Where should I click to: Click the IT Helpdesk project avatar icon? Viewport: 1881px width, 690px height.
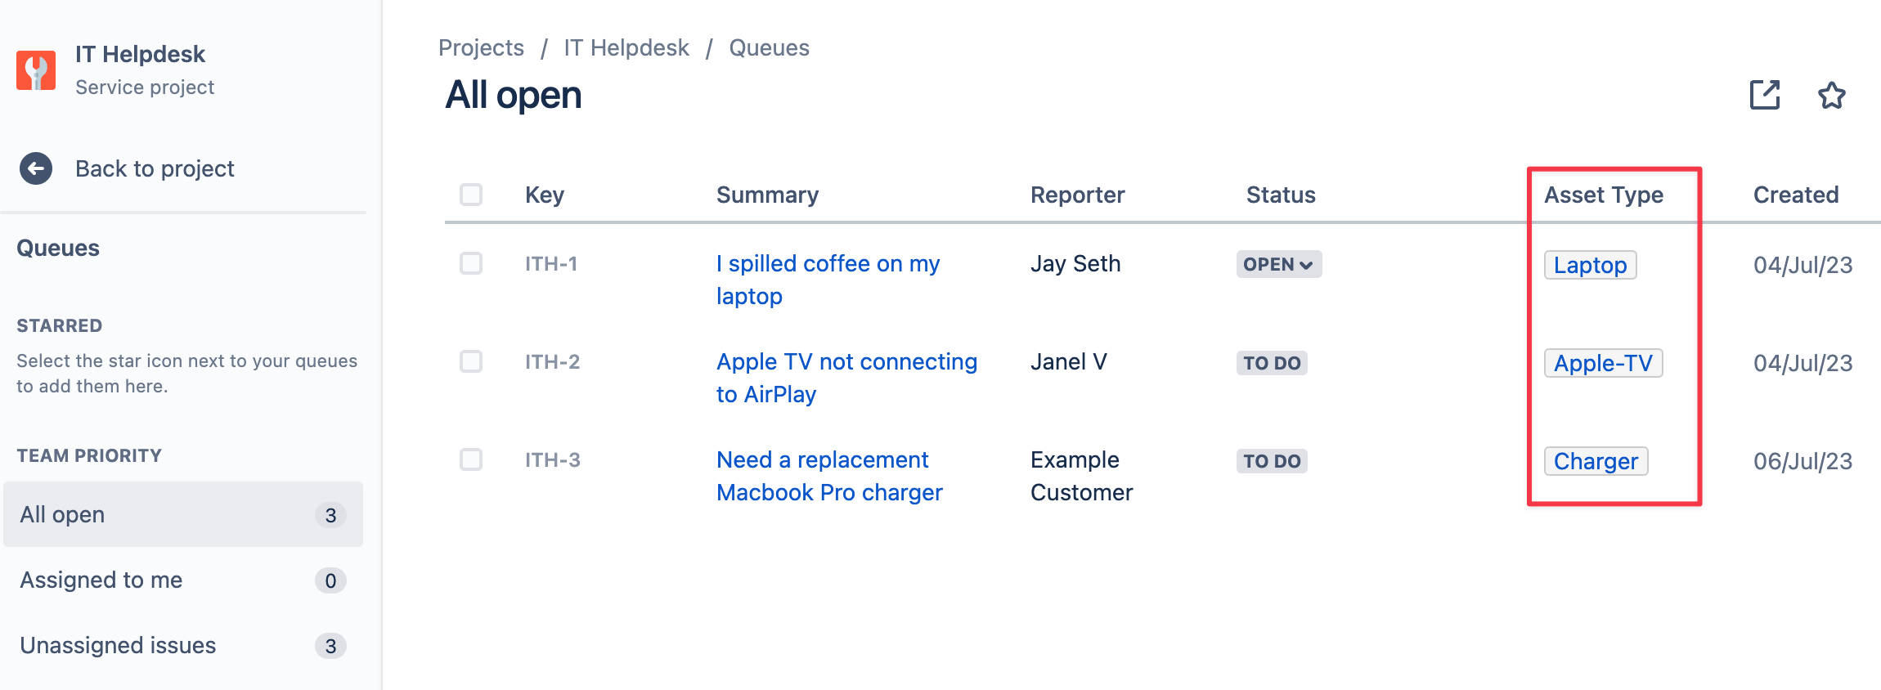pyautogui.click(x=36, y=70)
